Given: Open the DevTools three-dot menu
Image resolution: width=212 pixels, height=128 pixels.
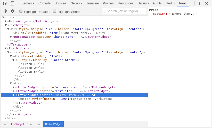Looking at the screenshot, I should pos(199,3).
